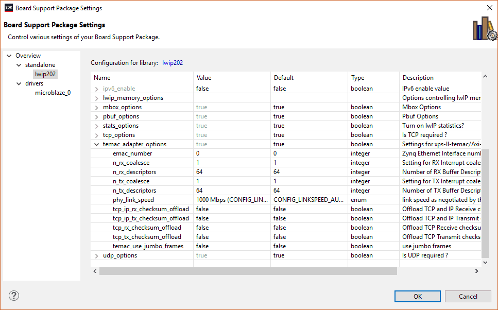Collapse the temac_adapter_options row
498x310 pixels.
(x=96, y=144)
